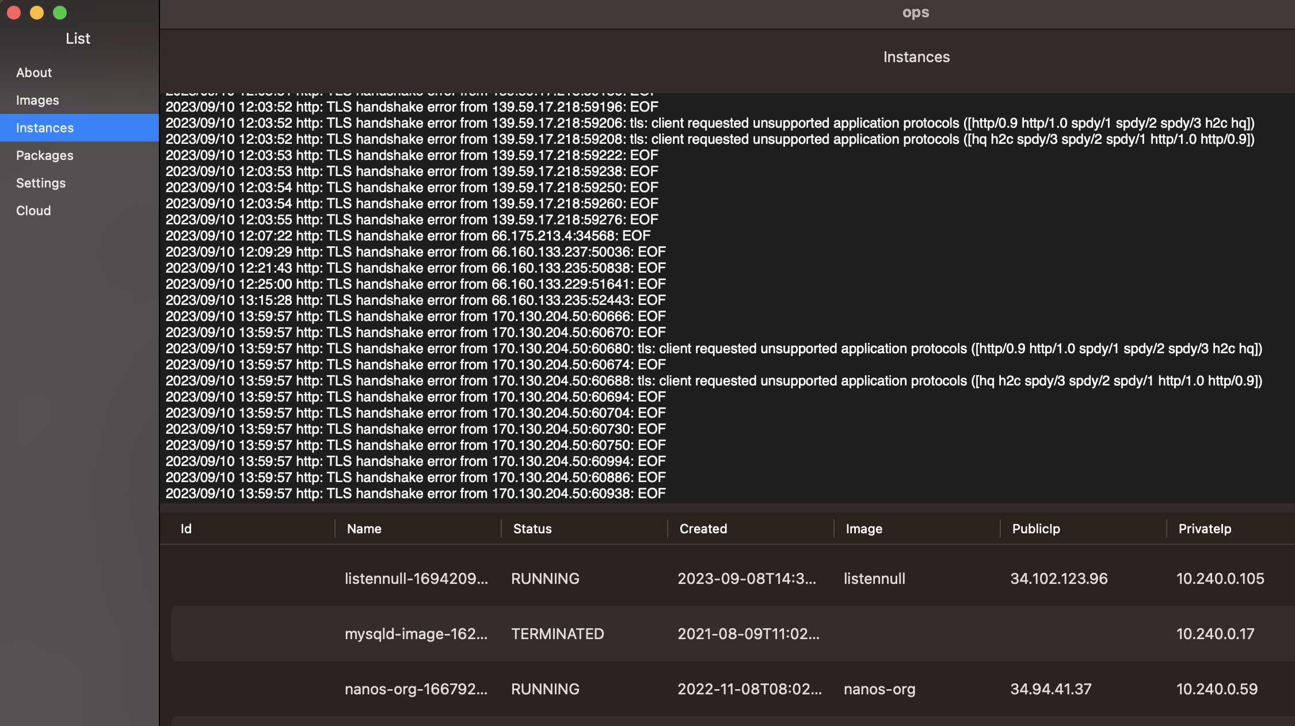Select the Instances sidebar item
This screenshot has width=1295, height=726.
pyautogui.click(x=79, y=128)
